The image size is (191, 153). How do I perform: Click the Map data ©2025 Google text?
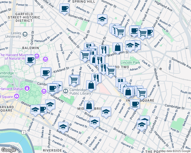click(x=175, y=151)
